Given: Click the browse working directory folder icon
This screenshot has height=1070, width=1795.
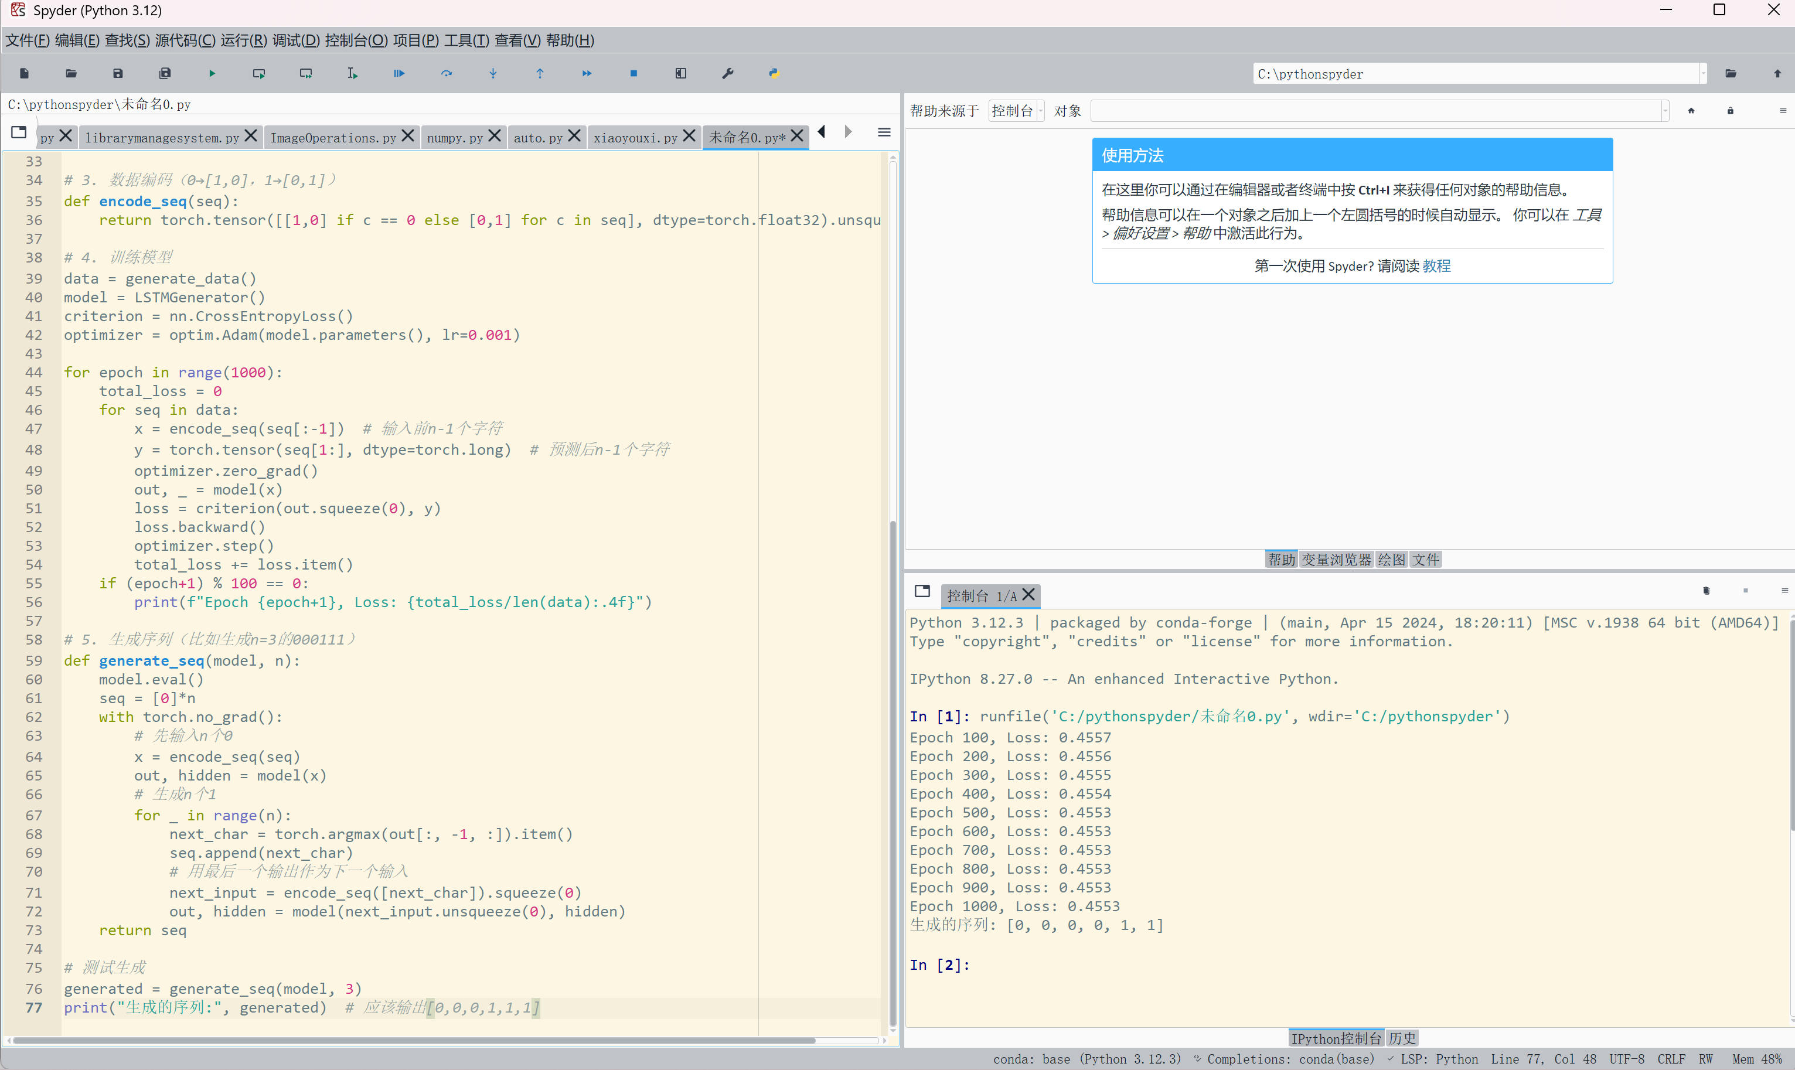Looking at the screenshot, I should coord(1731,74).
